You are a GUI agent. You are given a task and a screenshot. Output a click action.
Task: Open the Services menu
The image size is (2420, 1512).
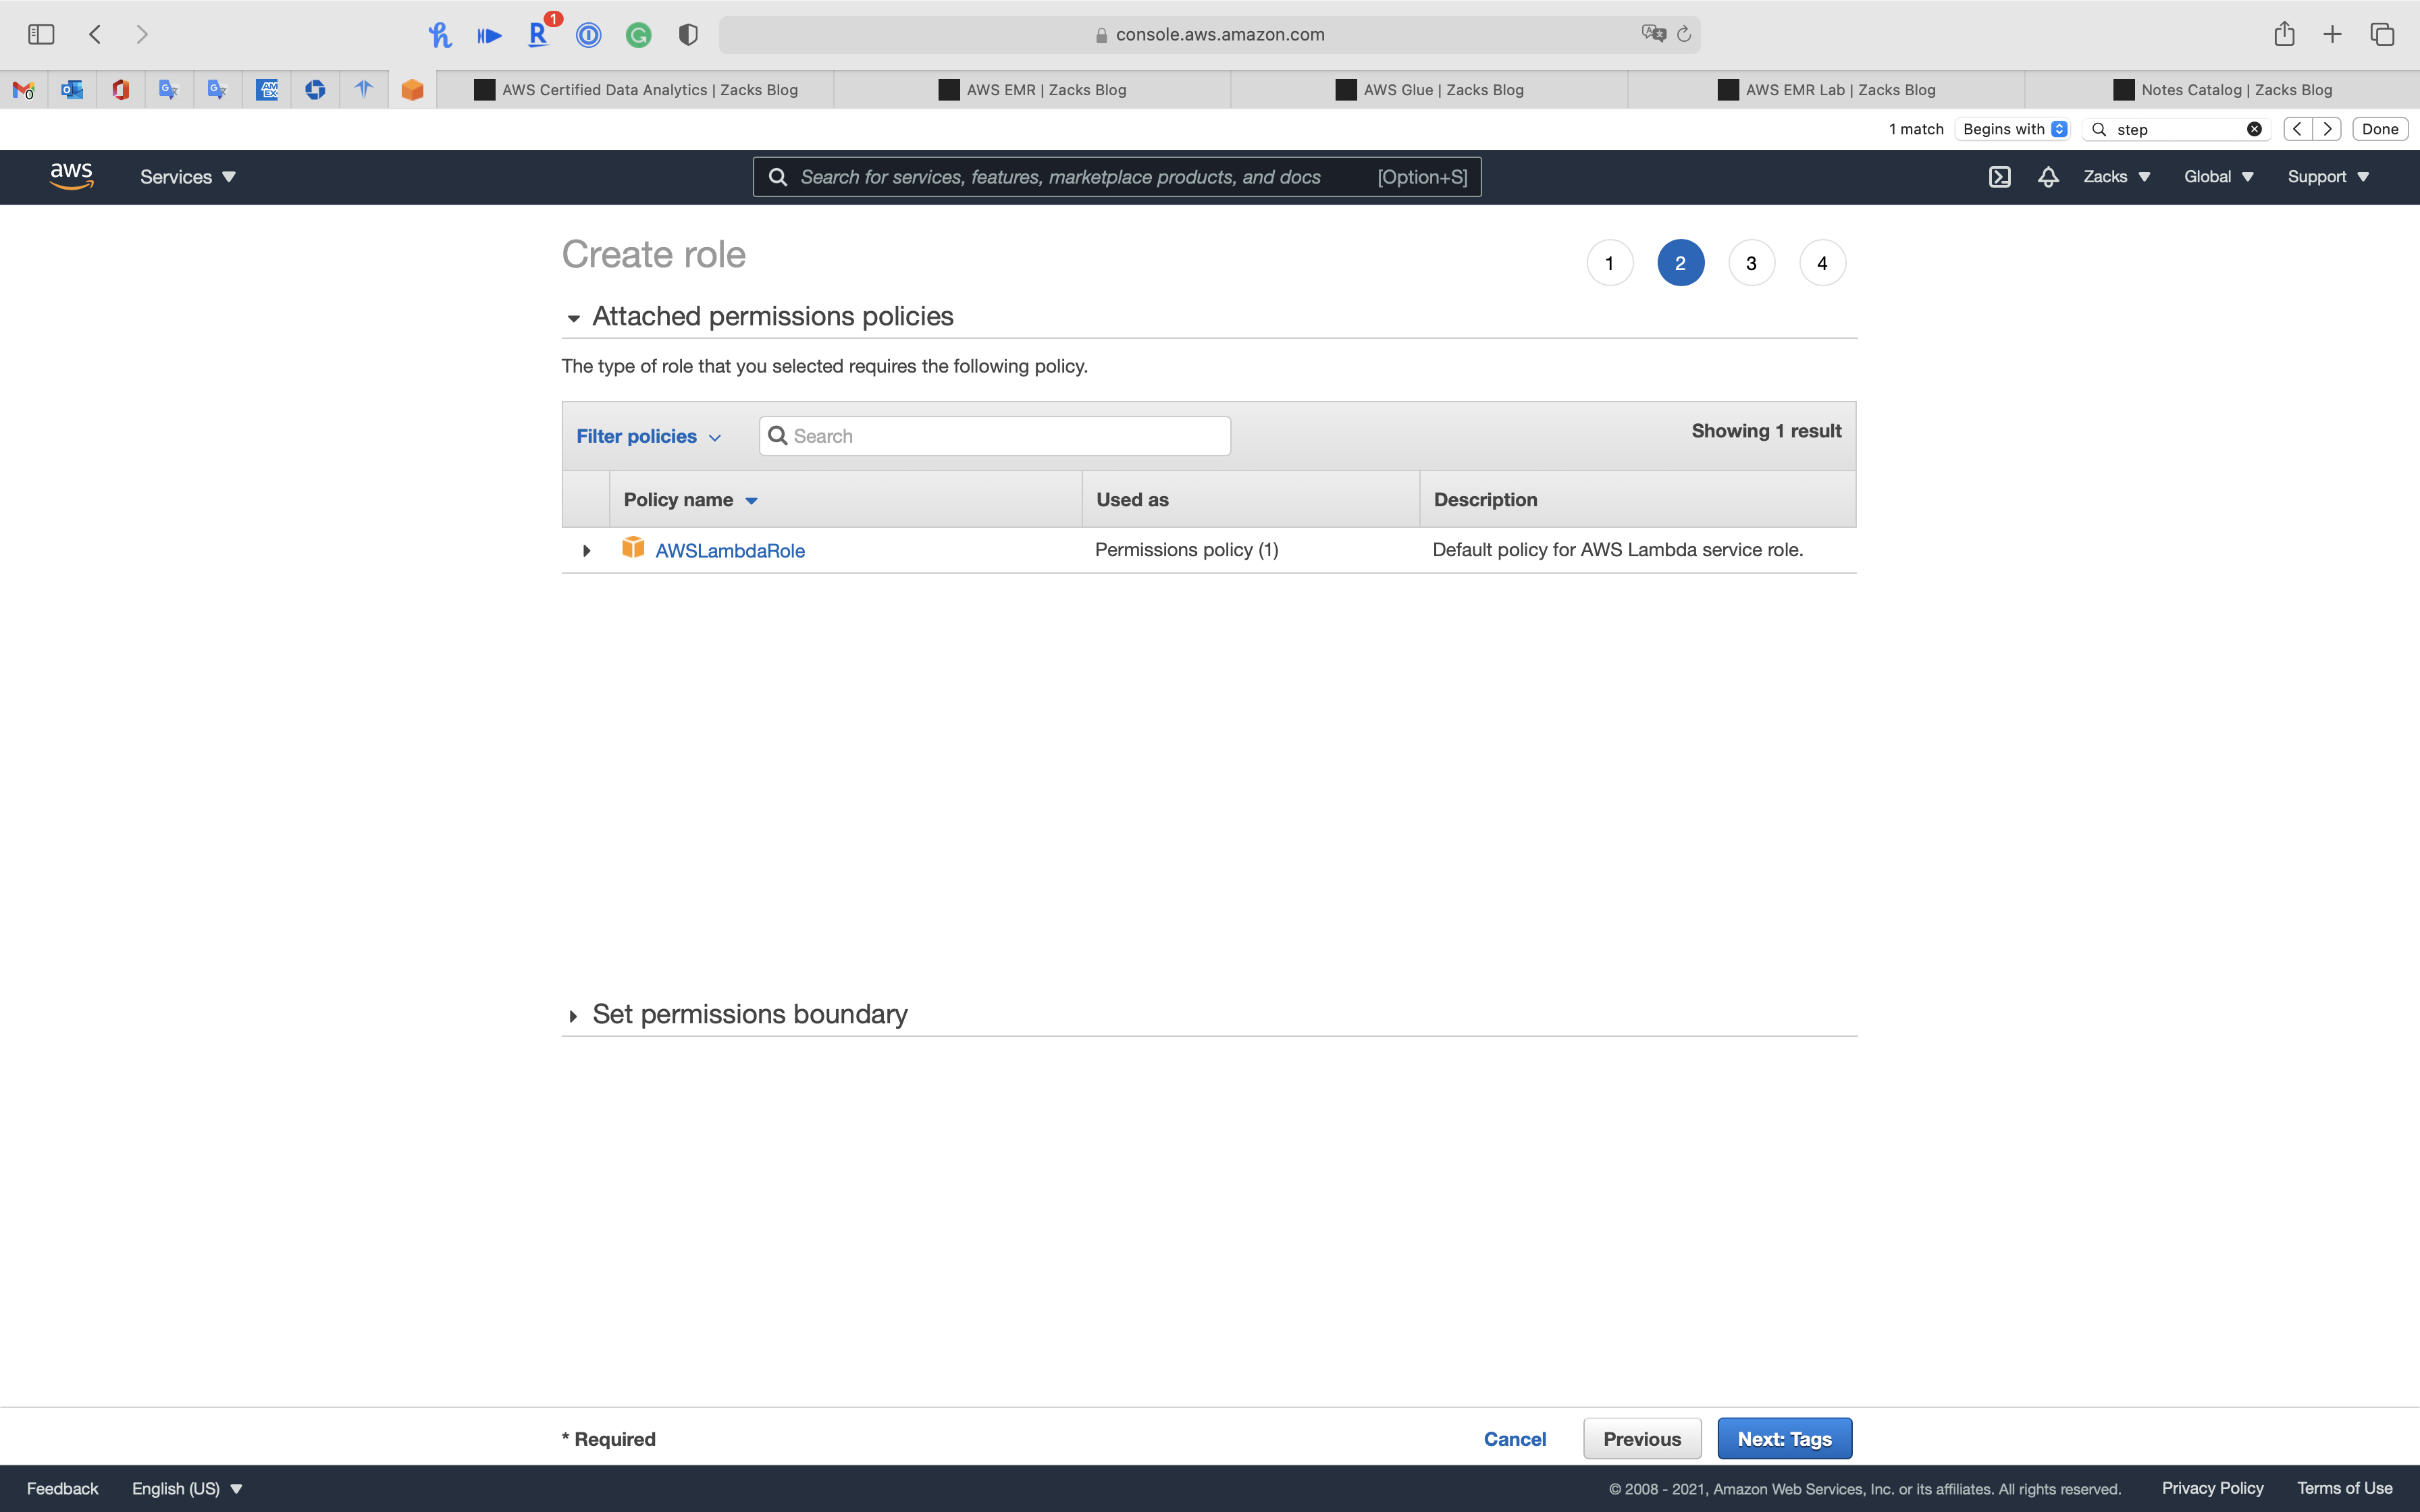pos(187,177)
